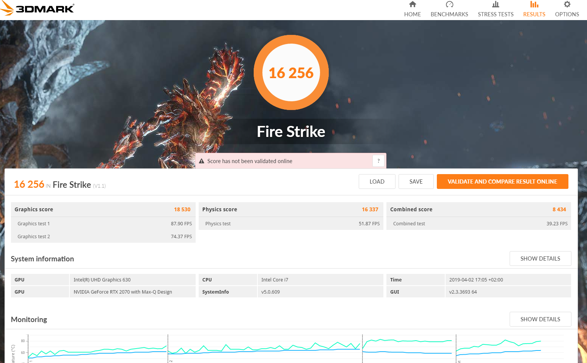
Task: Click the GUI version v2.3.3693 64
Action: click(x=508, y=292)
